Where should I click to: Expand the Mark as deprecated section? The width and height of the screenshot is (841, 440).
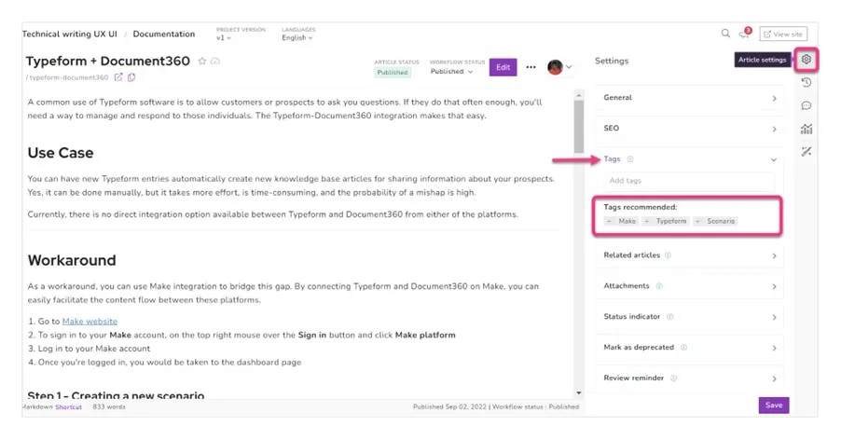tap(689, 348)
